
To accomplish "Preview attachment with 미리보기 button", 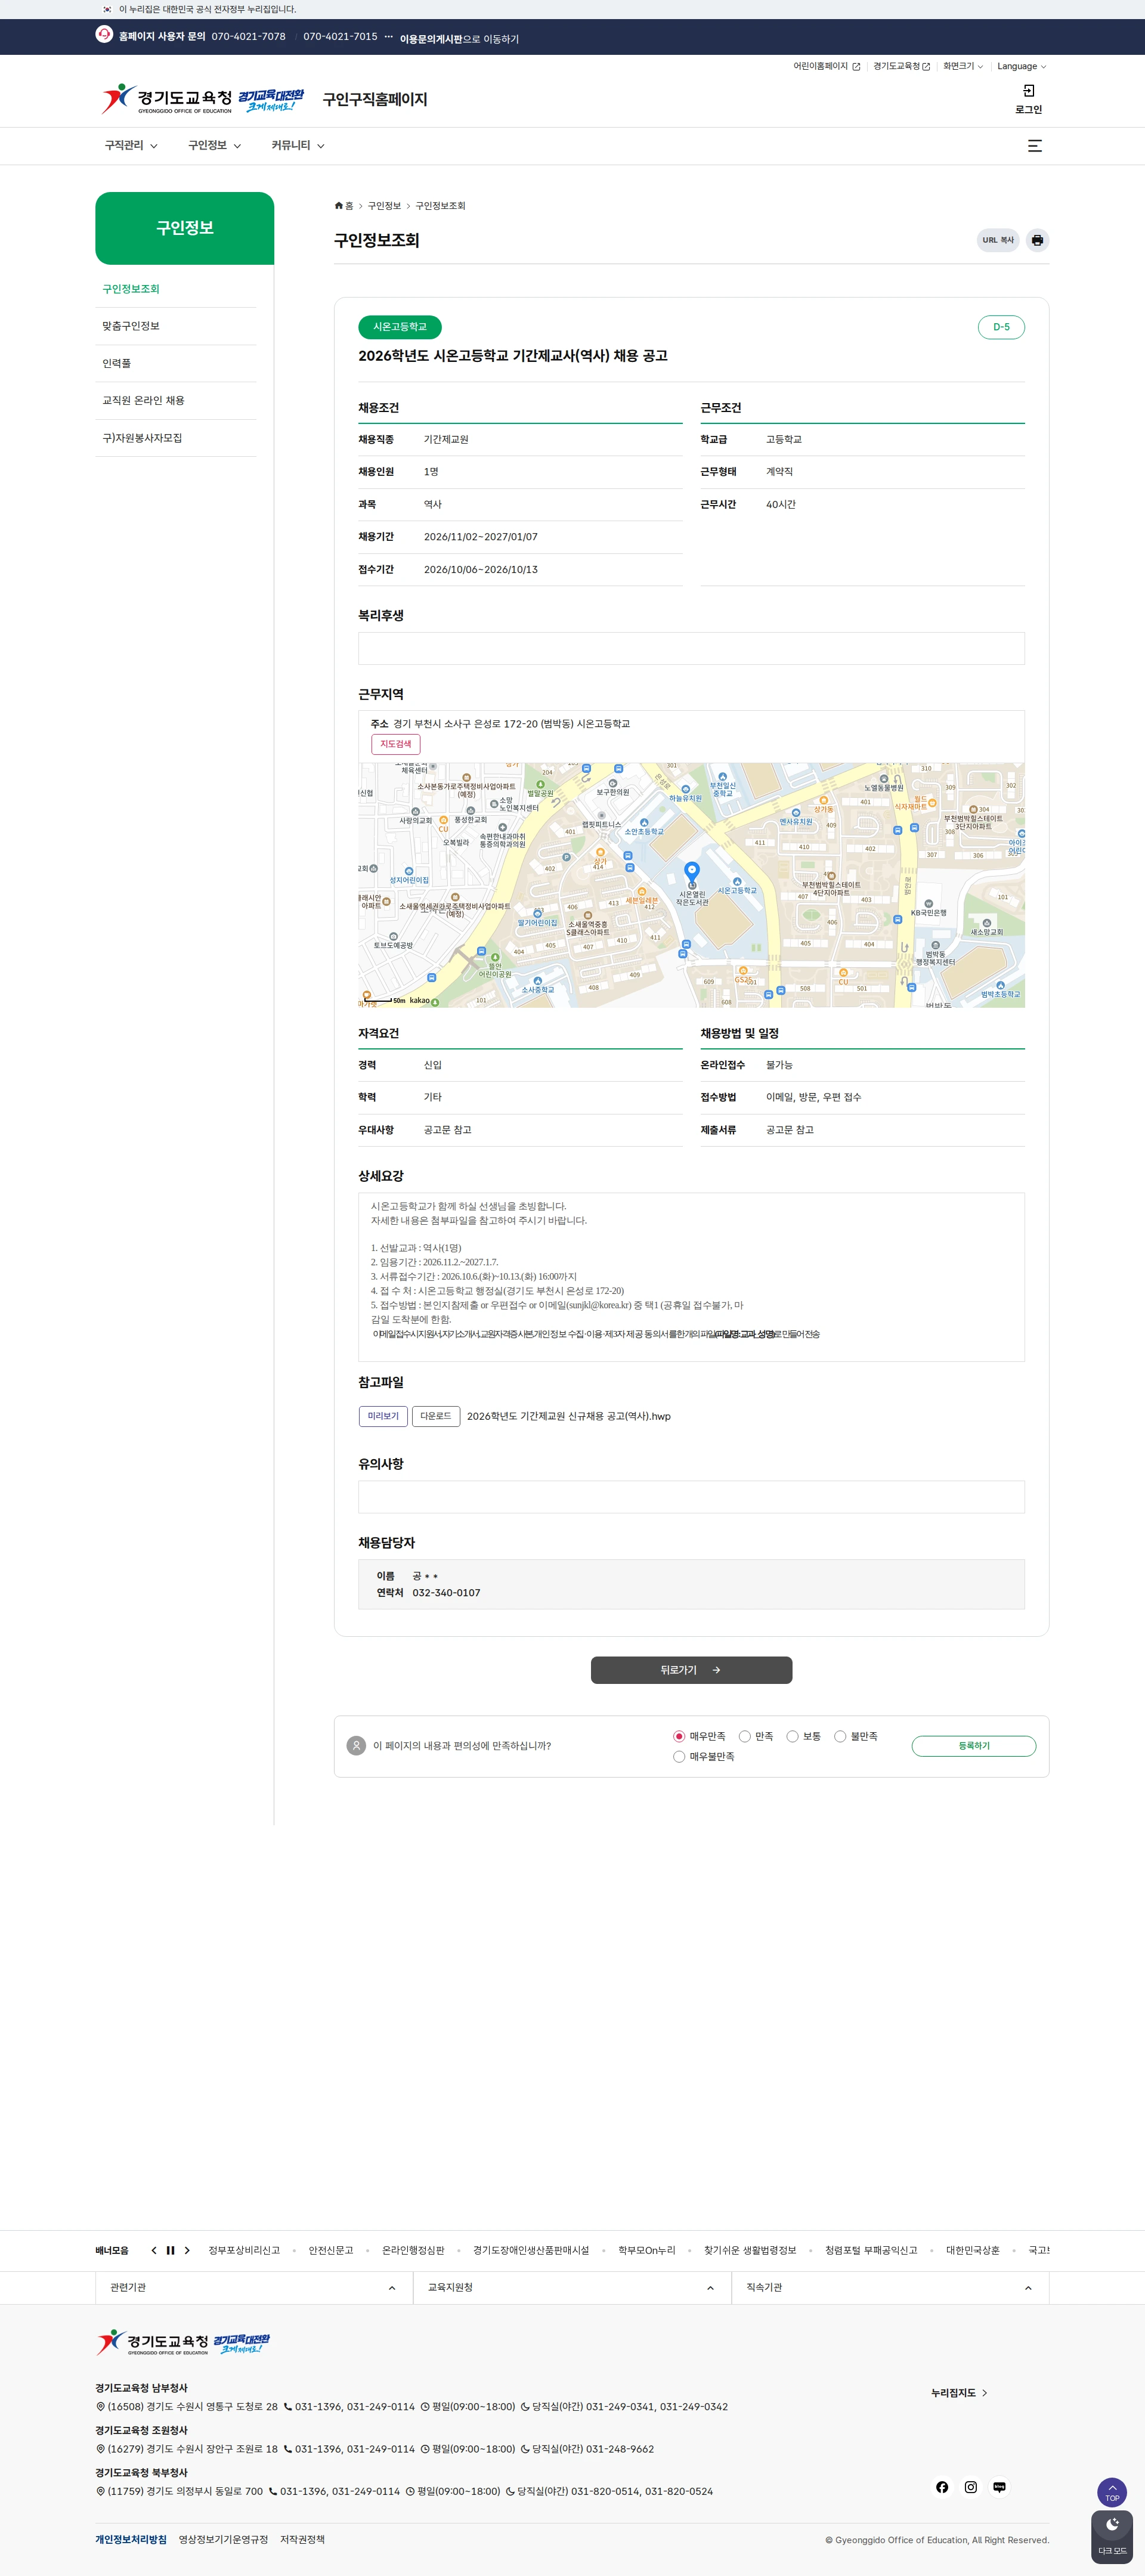I will pos(383,1416).
